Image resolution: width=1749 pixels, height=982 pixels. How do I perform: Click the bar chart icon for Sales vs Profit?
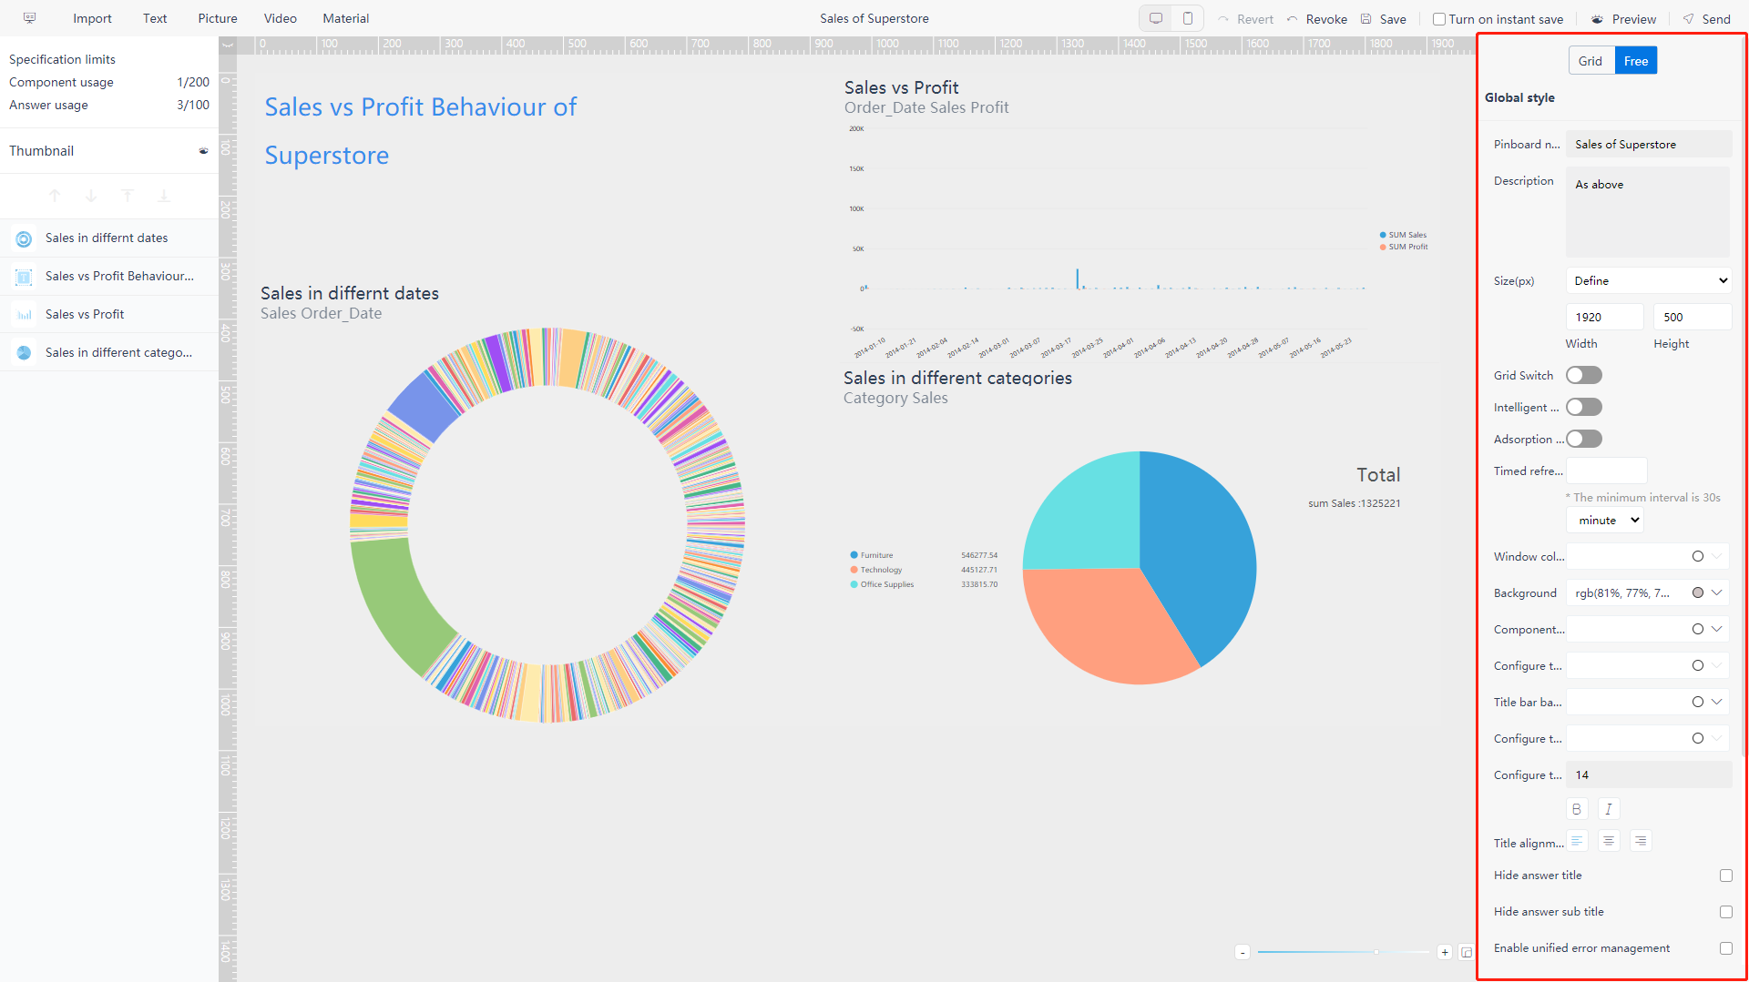coord(25,315)
